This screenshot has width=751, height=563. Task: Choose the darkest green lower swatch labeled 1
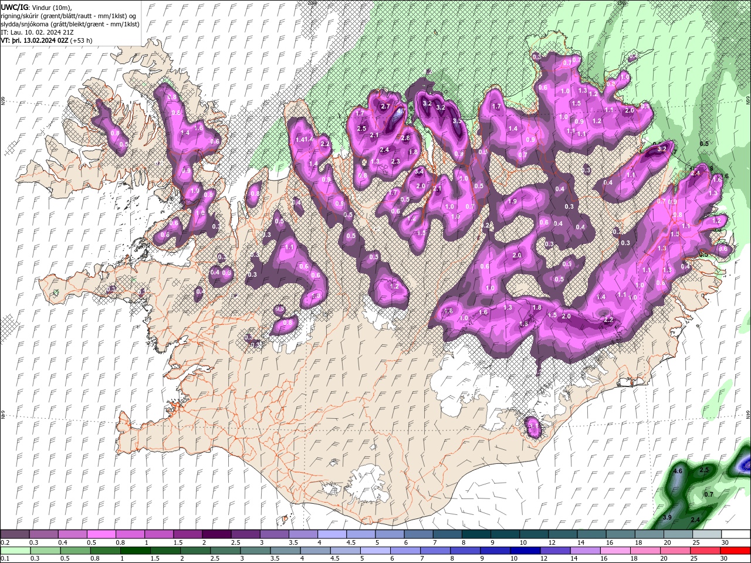(x=135, y=551)
